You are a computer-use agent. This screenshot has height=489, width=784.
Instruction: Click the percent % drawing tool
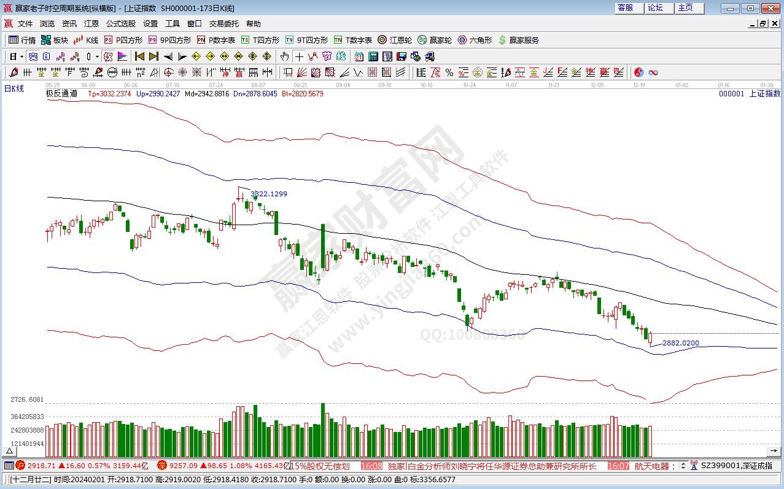point(449,72)
